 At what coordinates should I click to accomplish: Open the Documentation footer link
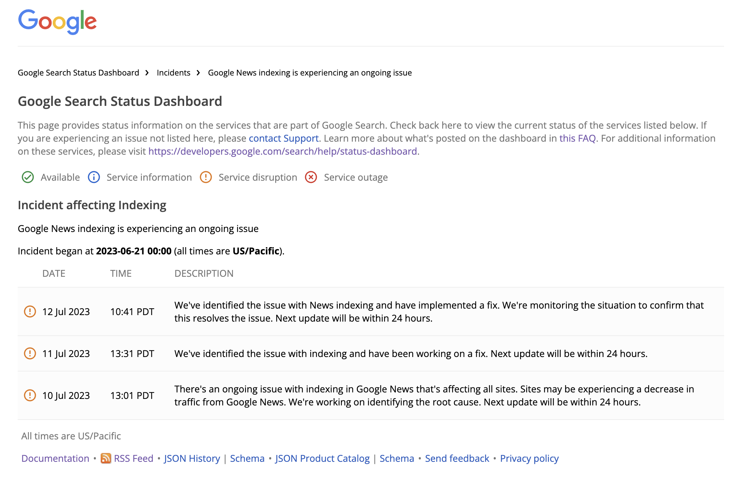point(55,459)
